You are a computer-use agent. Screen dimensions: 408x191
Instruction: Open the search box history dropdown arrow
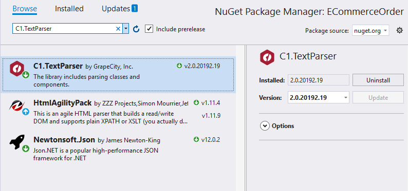[x=126, y=29]
